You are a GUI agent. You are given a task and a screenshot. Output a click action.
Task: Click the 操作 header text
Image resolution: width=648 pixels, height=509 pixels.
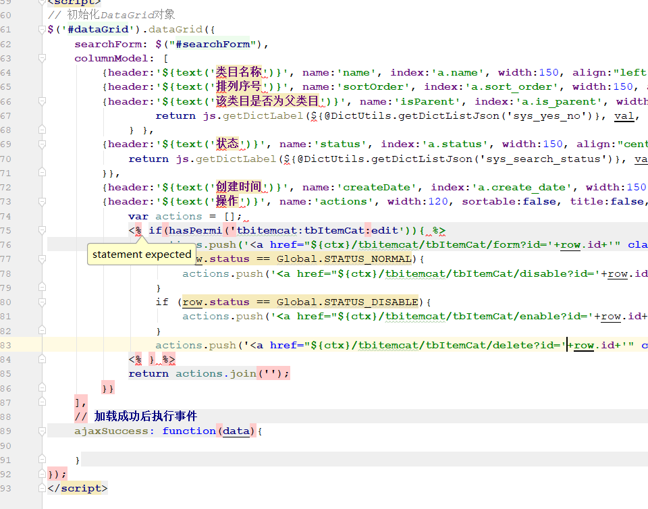click(227, 201)
